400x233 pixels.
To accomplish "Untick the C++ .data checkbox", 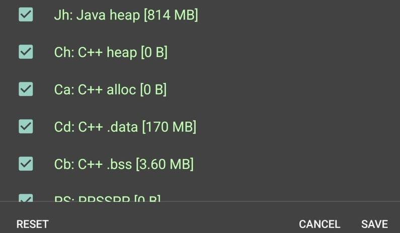I will [x=26, y=126].
